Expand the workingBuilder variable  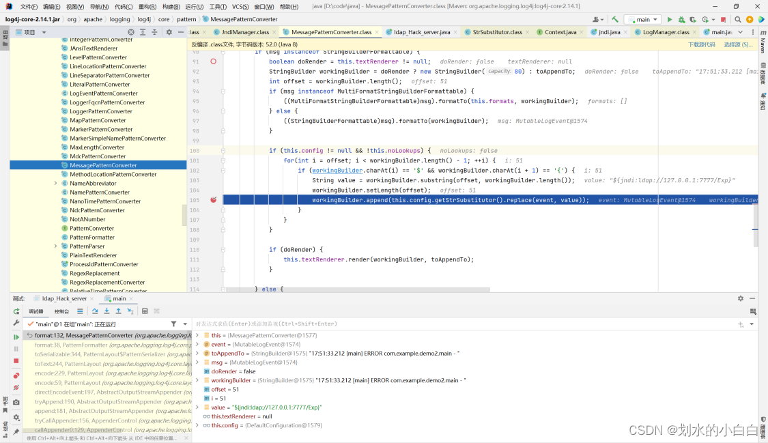[197, 380]
